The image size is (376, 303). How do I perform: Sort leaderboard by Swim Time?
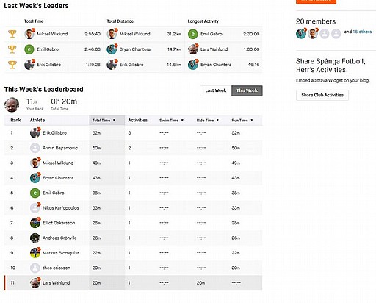171,120
